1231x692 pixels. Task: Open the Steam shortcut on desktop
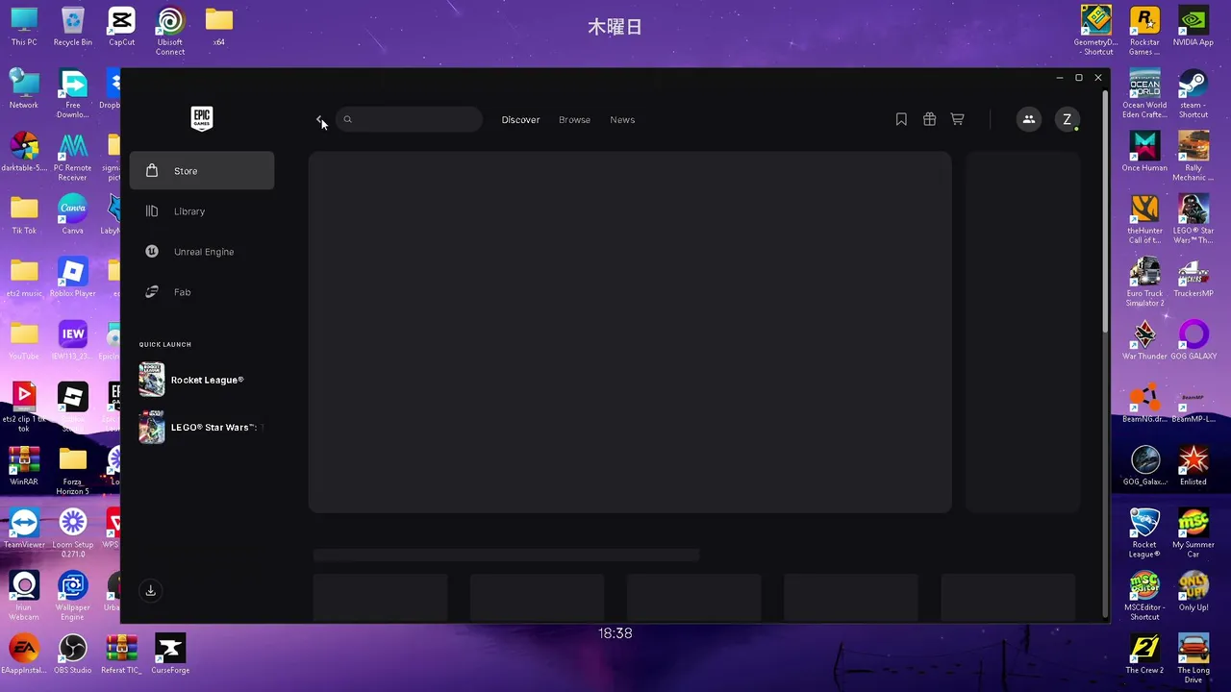(x=1193, y=93)
